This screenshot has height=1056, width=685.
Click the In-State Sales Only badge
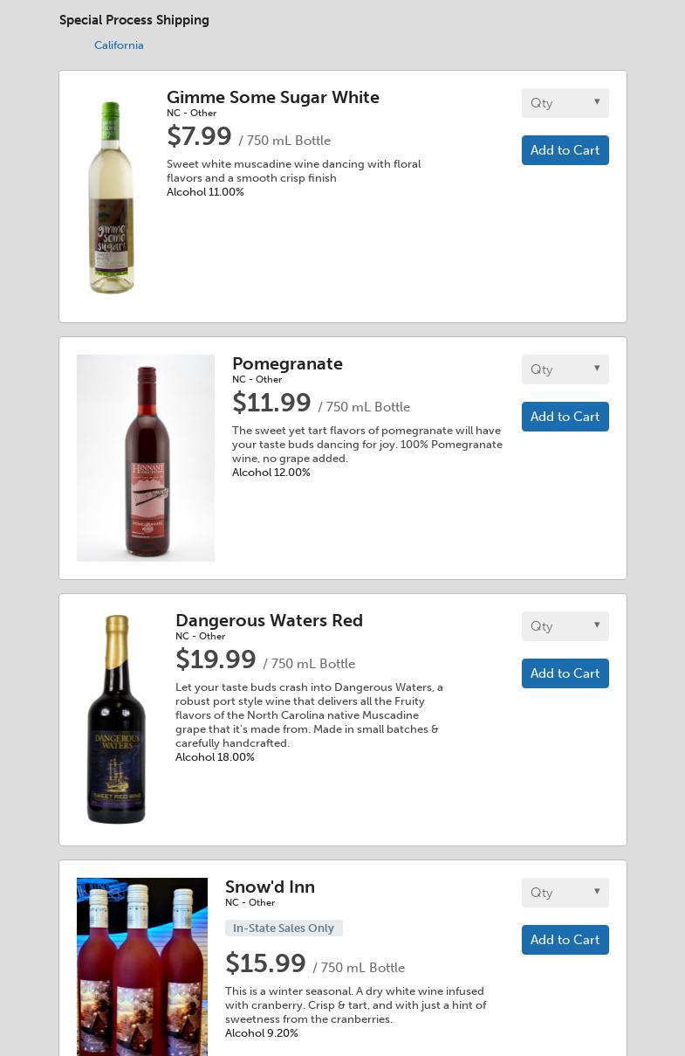click(x=284, y=928)
